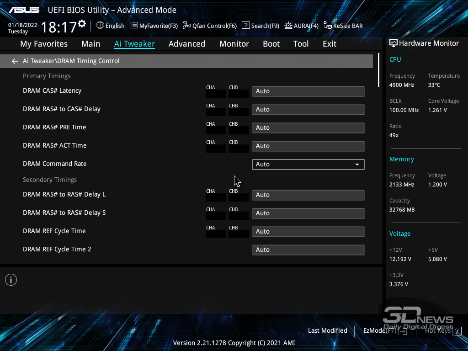Viewport: 468px width, 351px height.
Task: Click the Core Voltage 1.261 V value
Action: [x=437, y=110]
